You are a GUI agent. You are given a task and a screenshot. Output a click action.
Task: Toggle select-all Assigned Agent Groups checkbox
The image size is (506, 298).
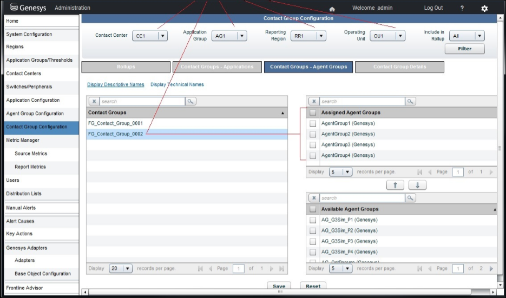click(313, 112)
